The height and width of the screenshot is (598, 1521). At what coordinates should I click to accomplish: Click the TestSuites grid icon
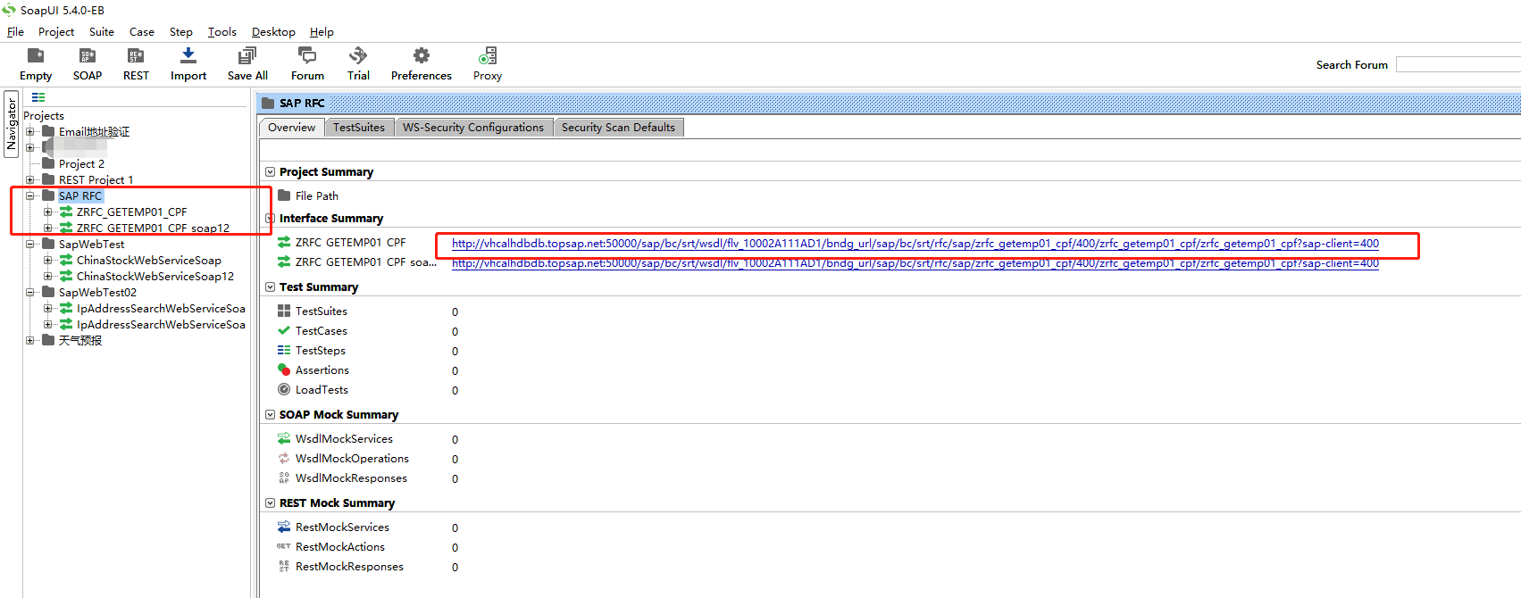[284, 311]
